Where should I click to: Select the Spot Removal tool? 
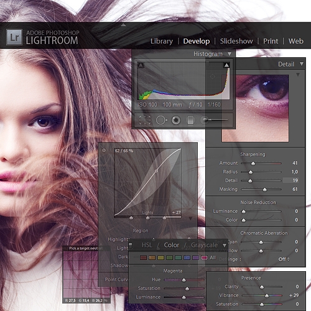(x=162, y=120)
